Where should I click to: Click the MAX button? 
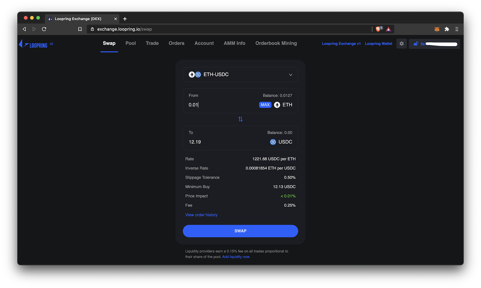point(265,105)
